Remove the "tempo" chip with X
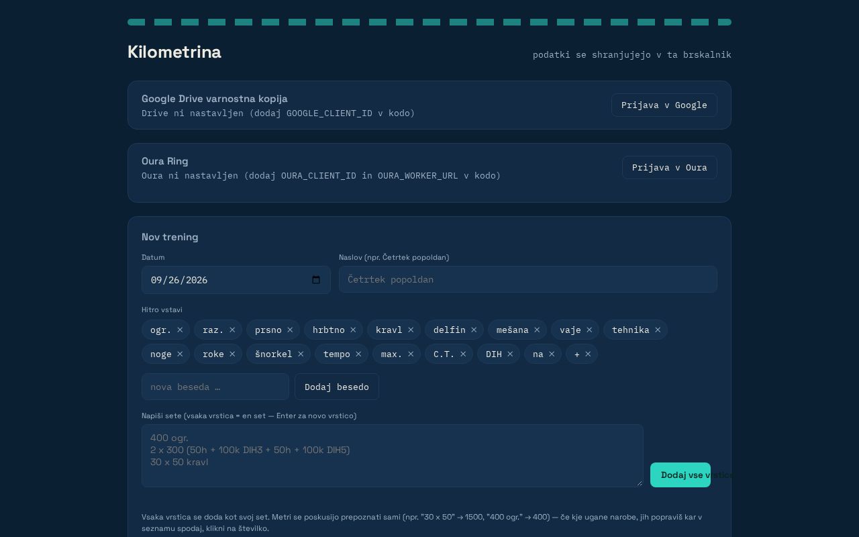The width and height of the screenshot is (859, 537). [358, 354]
